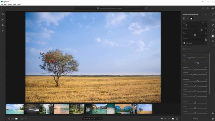The image size is (215, 121).
Task: Select the Linear Gradient tool
Action: tap(213, 36)
